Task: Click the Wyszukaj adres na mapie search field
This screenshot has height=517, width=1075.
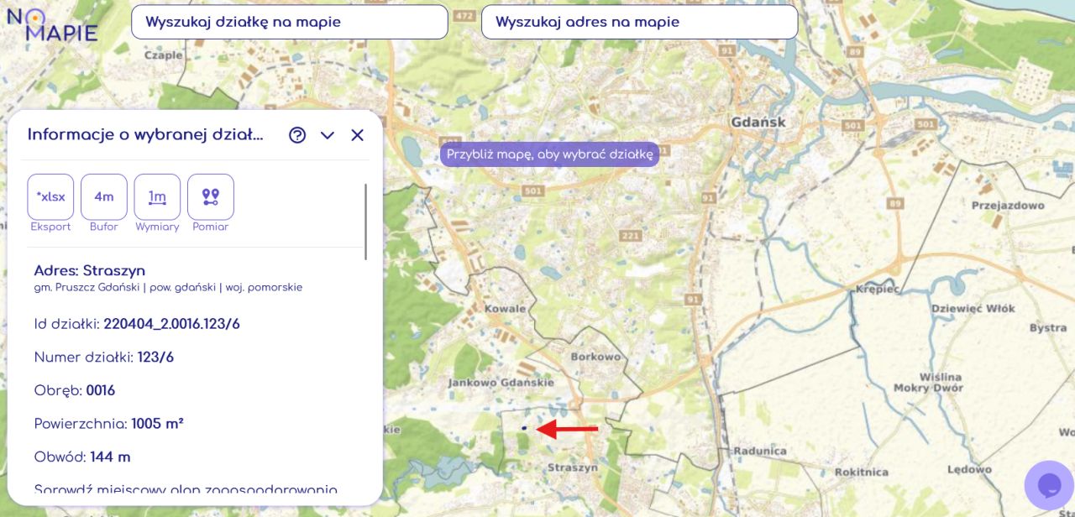Action: click(x=639, y=22)
